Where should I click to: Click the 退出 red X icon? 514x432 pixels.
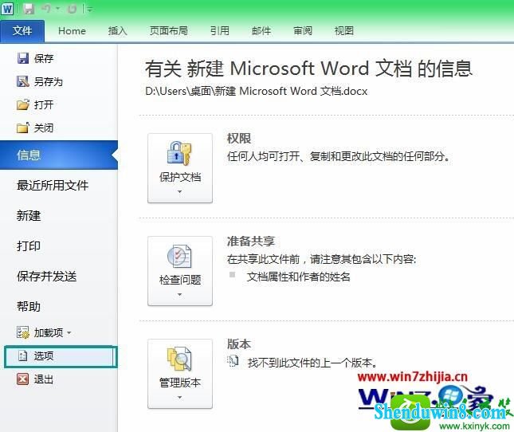(22, 379)
